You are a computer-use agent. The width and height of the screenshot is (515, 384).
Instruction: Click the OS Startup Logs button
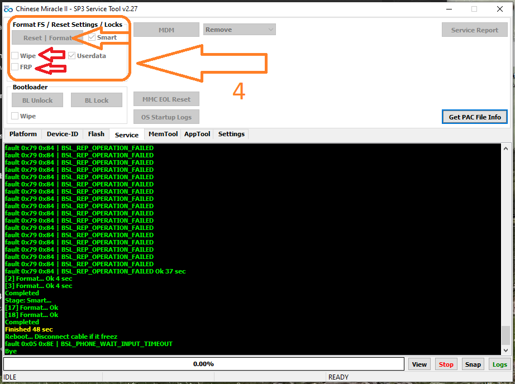(166, 117)
